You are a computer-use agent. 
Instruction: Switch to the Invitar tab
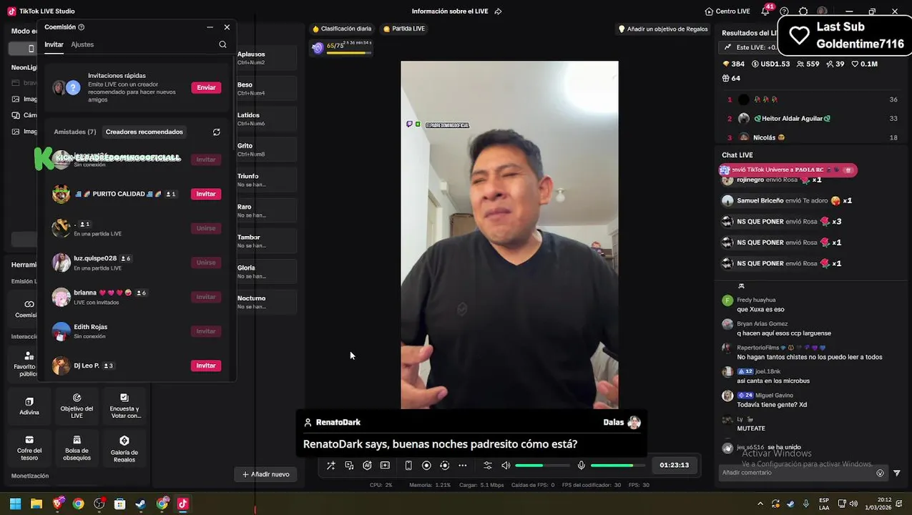[54, 44]
